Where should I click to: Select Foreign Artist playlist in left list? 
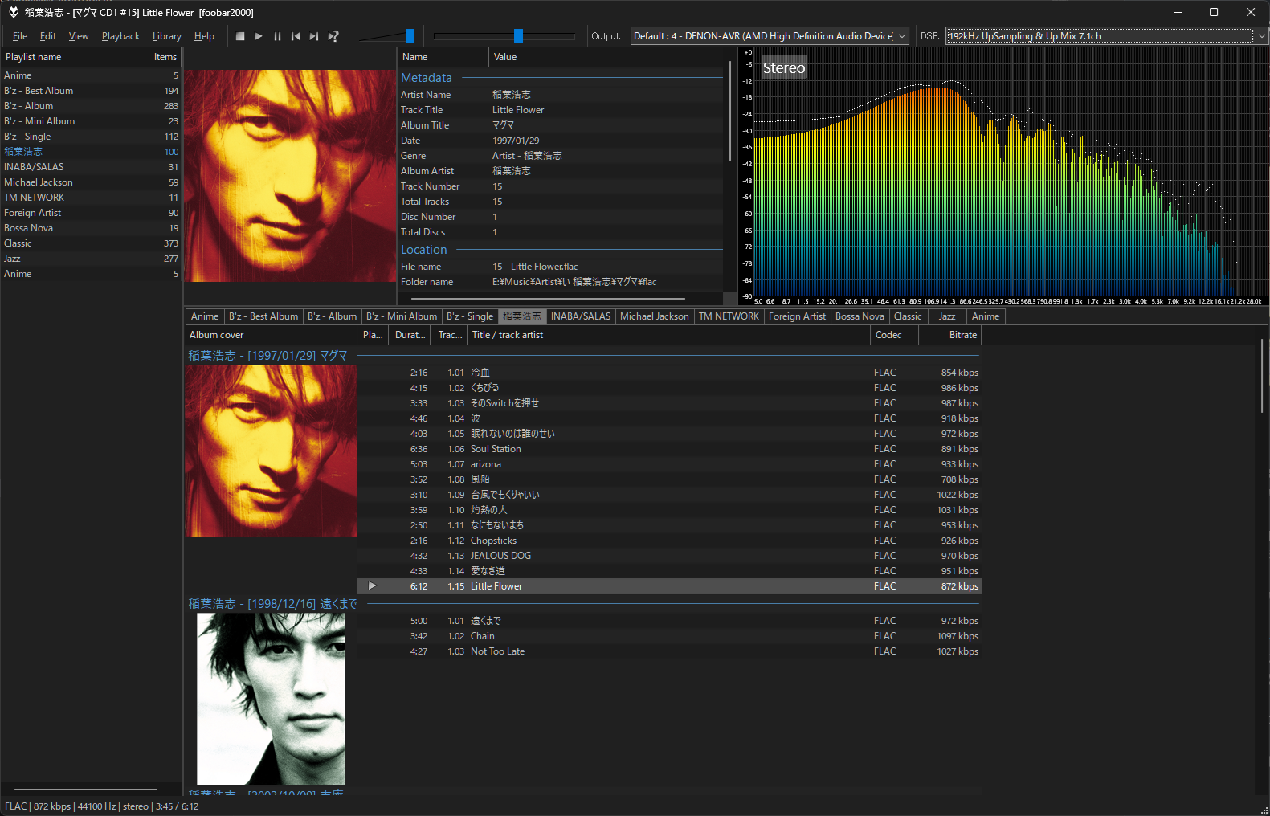91,213
